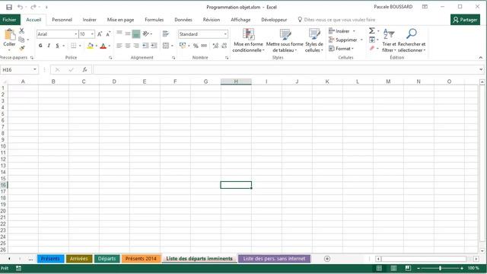Open the hidden sheets ellipsis

(30, 259)
